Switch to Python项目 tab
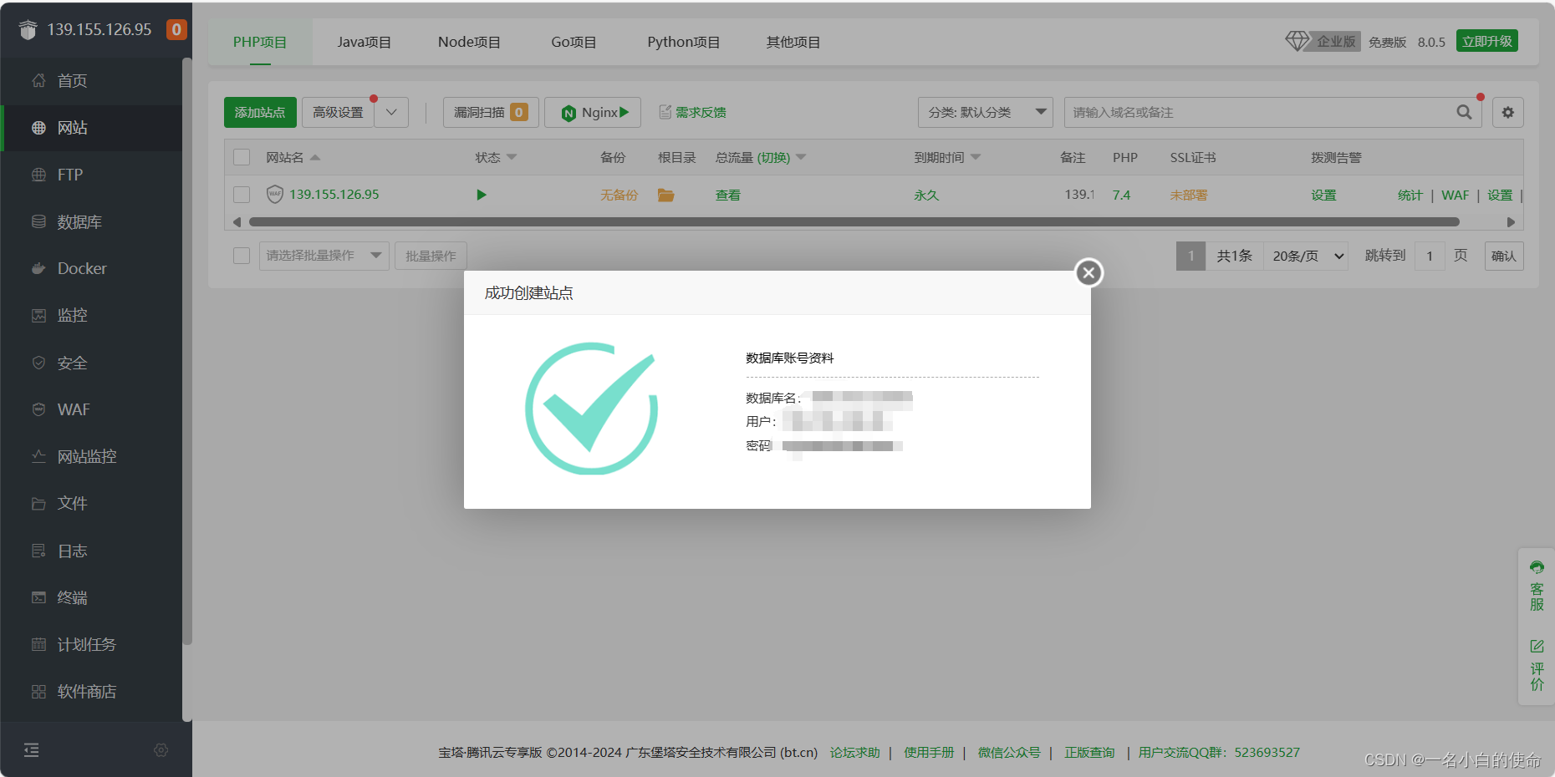Screen dimensions: 1555x777 [684, 42]
